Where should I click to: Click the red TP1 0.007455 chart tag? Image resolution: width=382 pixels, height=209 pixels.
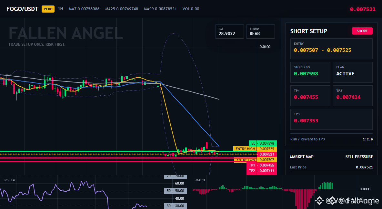pyautogui.click(x=262, y=165)
